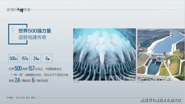Image resolution: width=185 pixels, height=104 pixels.
Task: Click the 500 statistic box
Action: pos(13,59)
